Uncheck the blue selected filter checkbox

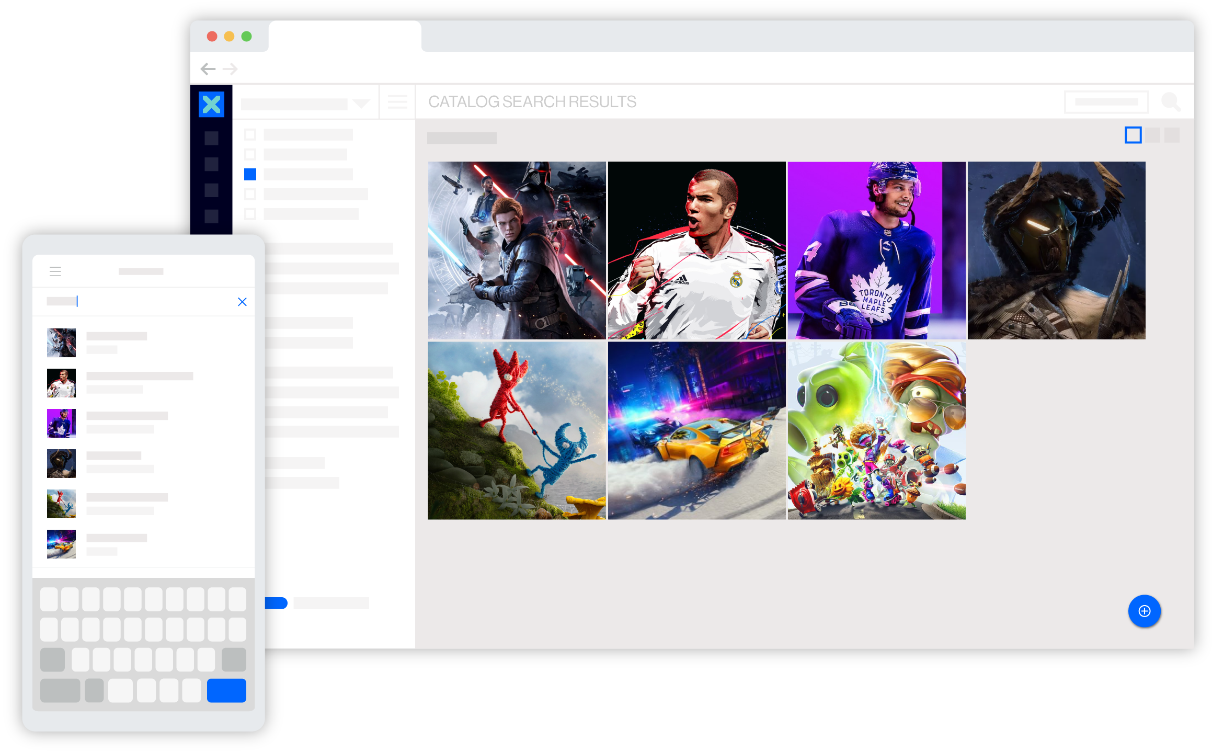pos(250,174)
